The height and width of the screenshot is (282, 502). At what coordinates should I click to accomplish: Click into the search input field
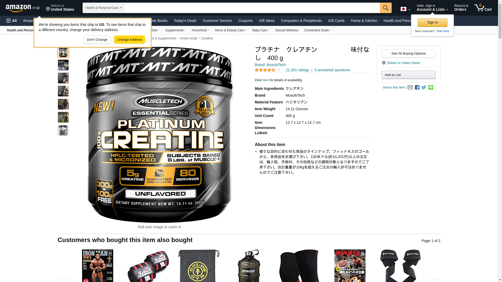coord(252,8)
